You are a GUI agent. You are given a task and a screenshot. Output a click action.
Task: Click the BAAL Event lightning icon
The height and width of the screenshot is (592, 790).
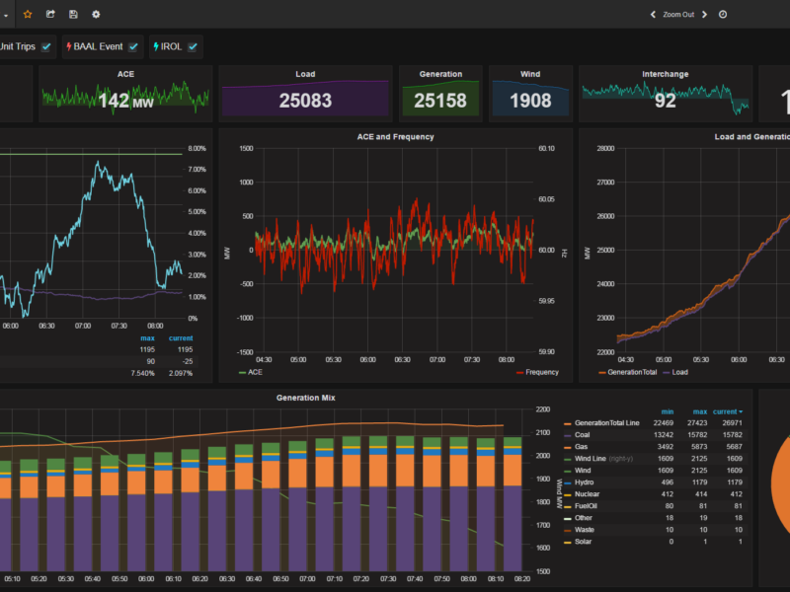pyautogui.click(x=68, y=46)
